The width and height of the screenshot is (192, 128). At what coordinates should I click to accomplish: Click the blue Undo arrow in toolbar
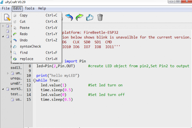tap(69, 17)
